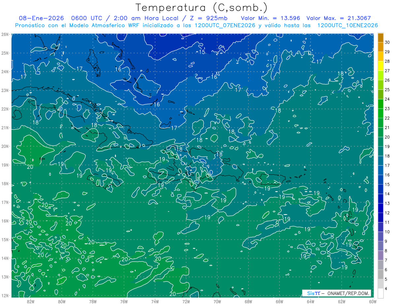Screen dimensions: 396x306
Task: Click the "17N" latitude axis label
Action: tap(5, 202)
